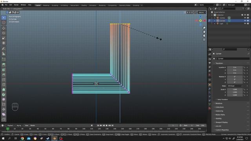Viewport: 251px width, 141px height.
Task: Click the Scale X value field
Action: 235,89
